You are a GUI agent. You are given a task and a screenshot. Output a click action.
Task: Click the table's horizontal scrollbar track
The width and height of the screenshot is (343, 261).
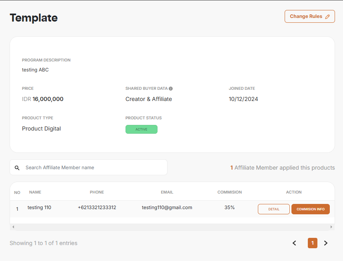tap(172, 227)
